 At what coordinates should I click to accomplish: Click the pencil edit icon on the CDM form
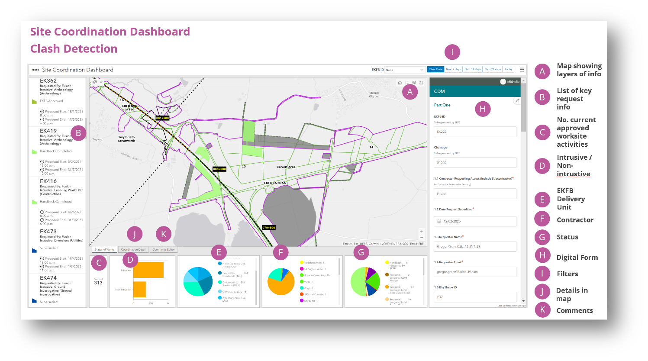(518, 100)
